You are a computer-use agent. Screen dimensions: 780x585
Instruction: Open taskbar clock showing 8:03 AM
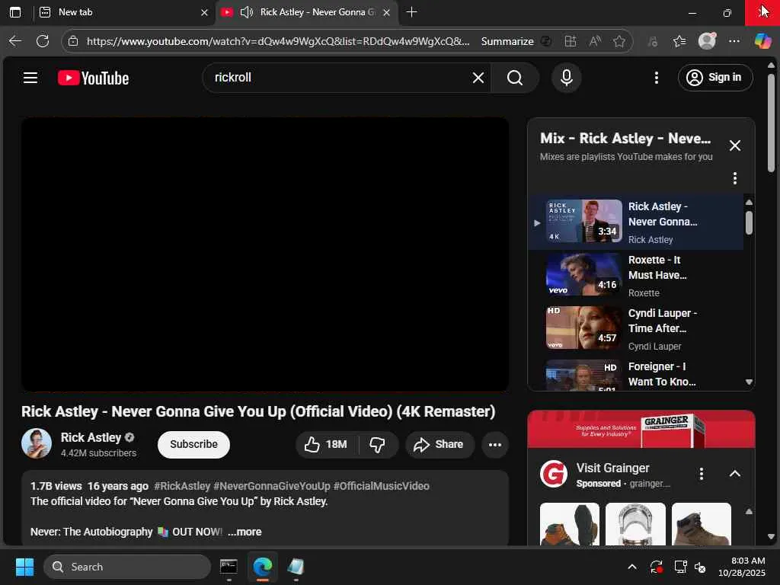741,567
